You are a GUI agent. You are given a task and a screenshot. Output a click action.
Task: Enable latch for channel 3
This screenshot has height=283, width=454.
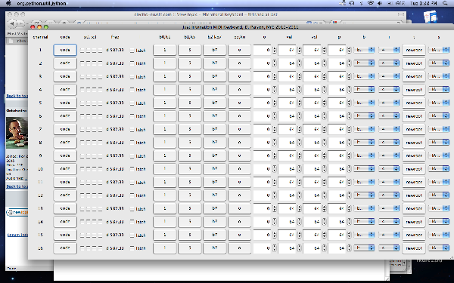132,76
